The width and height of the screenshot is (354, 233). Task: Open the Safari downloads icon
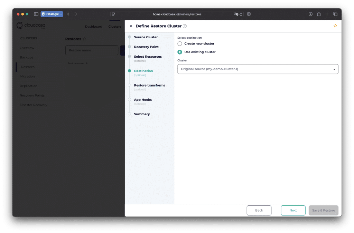(310, 14)
